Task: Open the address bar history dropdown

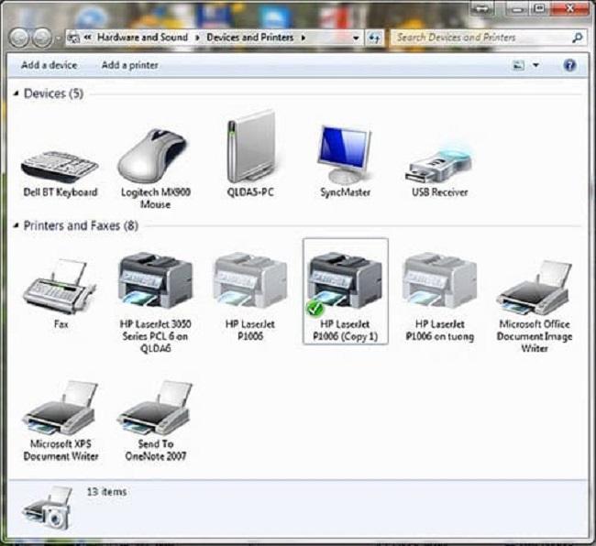Action: coord(356,38)
